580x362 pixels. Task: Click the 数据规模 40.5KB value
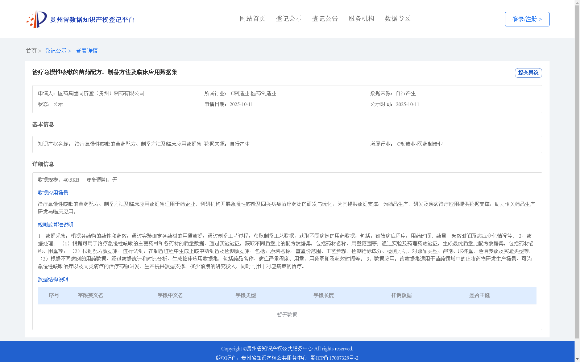71,180
